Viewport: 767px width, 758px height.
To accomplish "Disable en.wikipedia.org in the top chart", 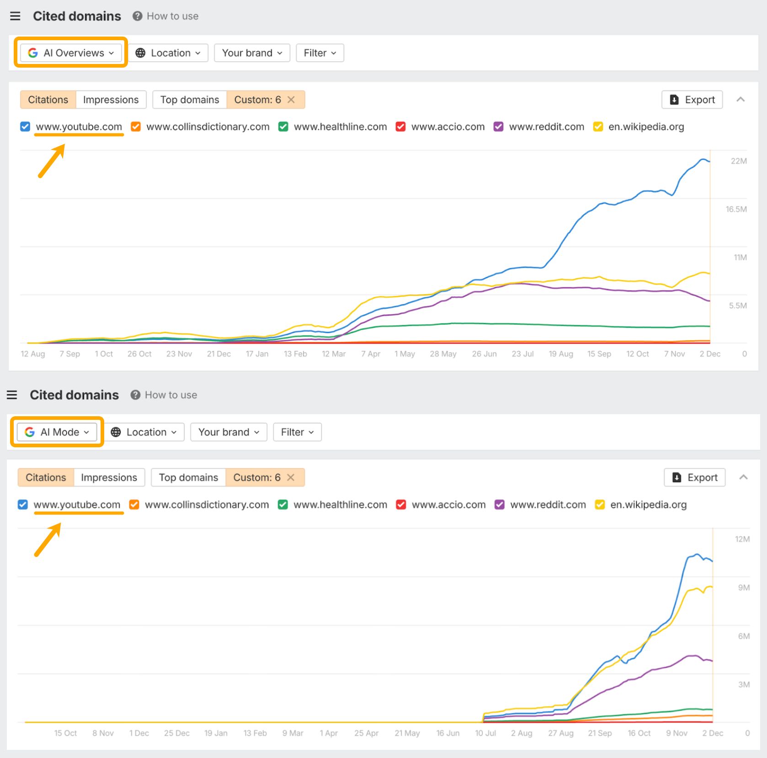I will pos(598,127).
